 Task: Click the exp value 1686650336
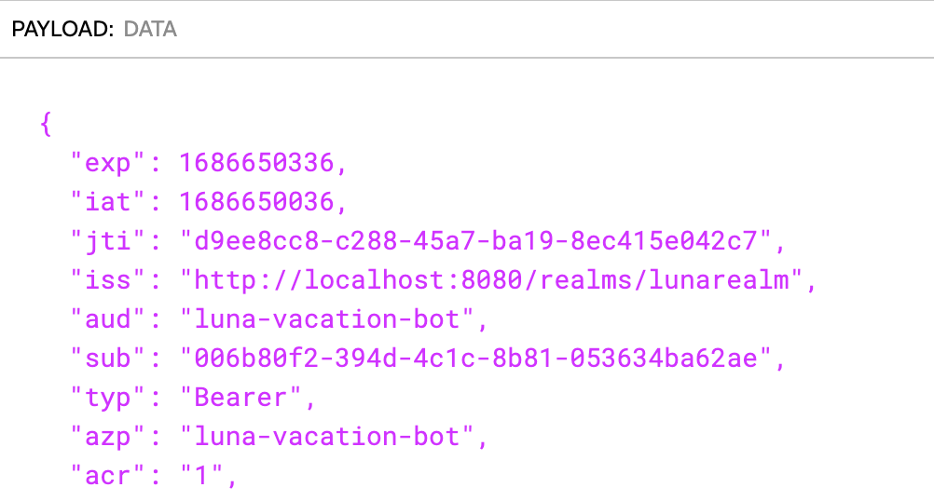pos(256,163)
